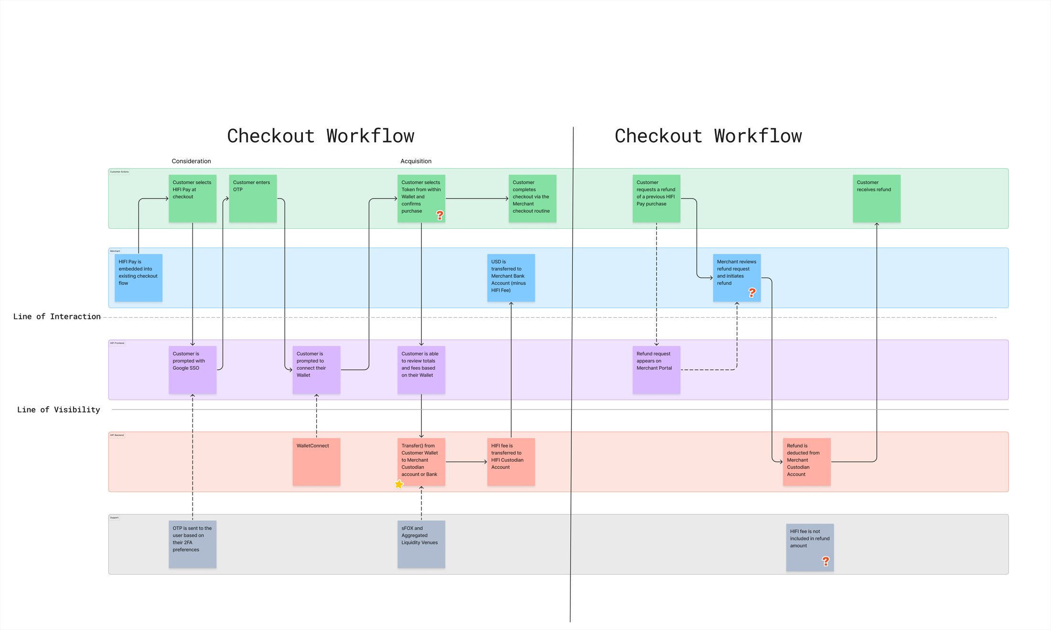Click the question mark stamp on the Customer selects Token note
Screen dimensions: 1051x630
pyautogui.click(x=440, y=215)
